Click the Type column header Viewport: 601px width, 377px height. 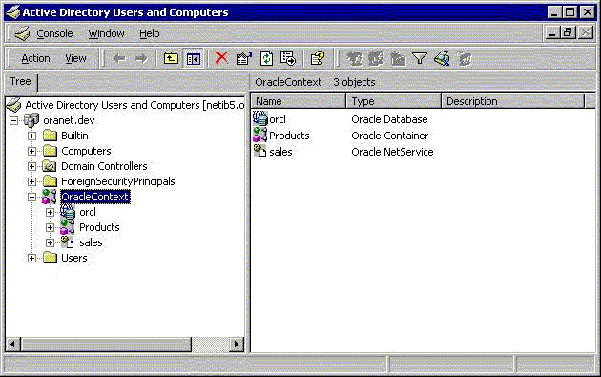(x=394, y=101)
